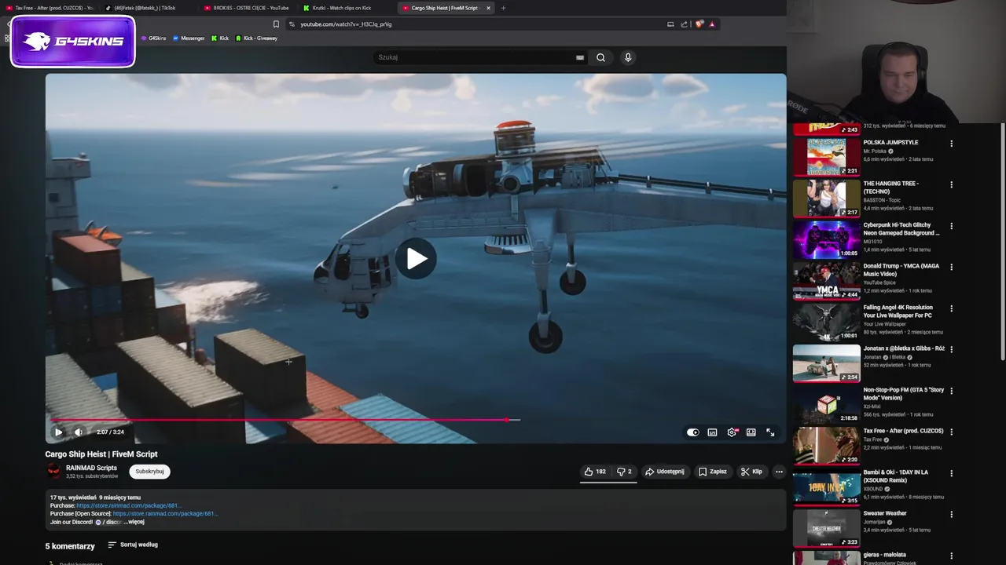Open Kick bookmark

pos(220,38)
